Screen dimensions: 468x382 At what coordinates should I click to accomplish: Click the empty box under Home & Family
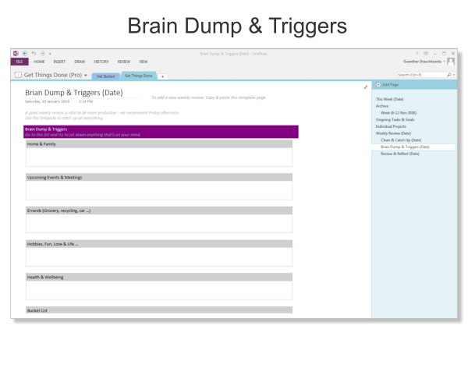pos(158,157)
